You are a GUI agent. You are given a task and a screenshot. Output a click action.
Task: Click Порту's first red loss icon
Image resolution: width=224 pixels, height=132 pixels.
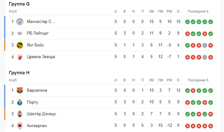(187, 102)
